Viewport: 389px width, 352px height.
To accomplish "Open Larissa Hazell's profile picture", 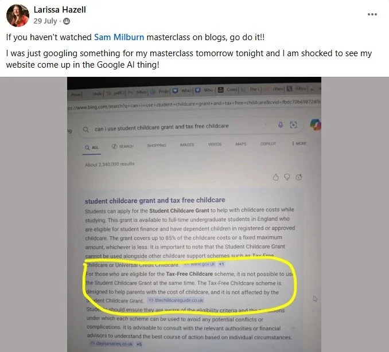I will pos(18,15).
